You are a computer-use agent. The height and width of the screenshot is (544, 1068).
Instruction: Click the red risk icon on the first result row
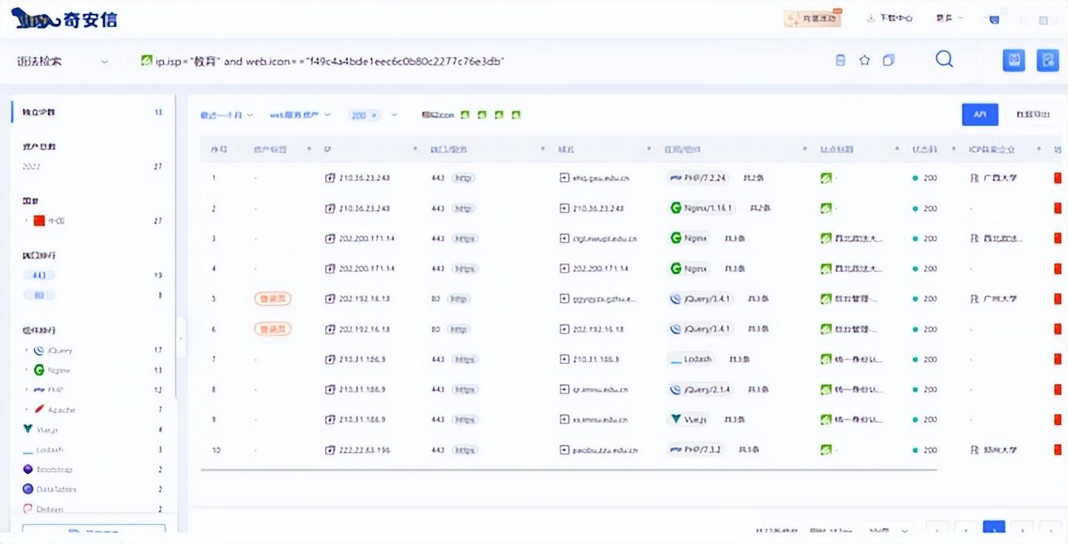point(1057,178)
